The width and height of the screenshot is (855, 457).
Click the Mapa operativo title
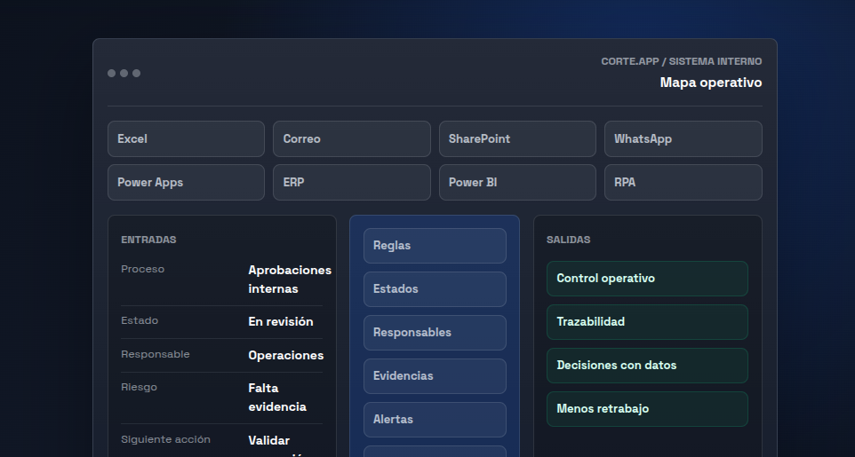point(711,83)
